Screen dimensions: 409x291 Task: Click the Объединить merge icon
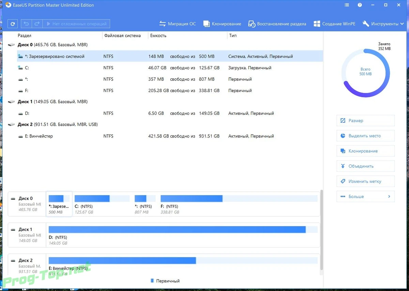click(x=343, y=166)
